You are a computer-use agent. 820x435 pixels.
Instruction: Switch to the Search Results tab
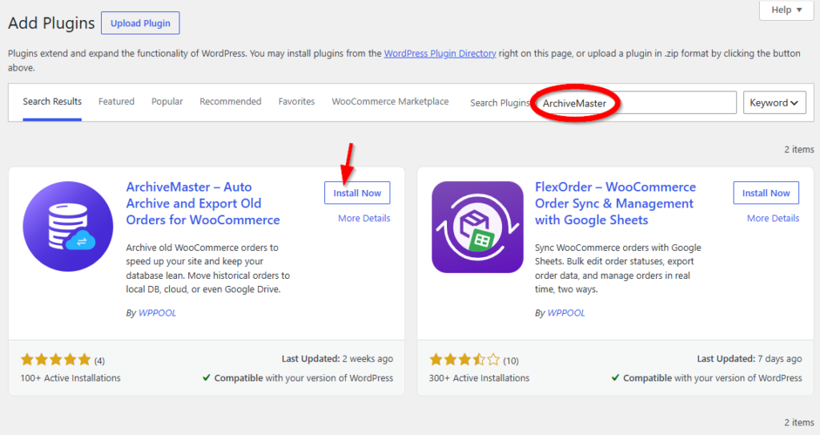point(52,102)
